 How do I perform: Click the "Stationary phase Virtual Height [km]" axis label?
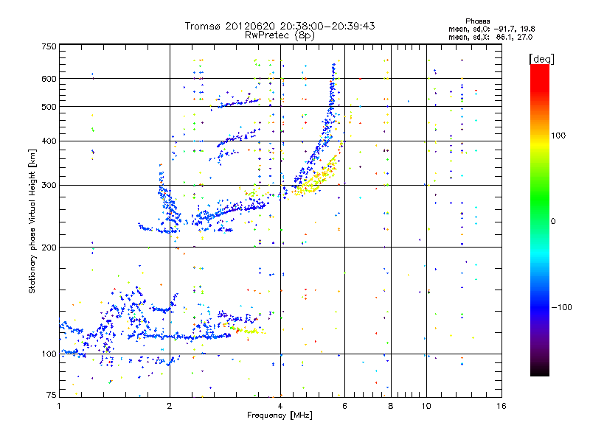tap(32, 221)
